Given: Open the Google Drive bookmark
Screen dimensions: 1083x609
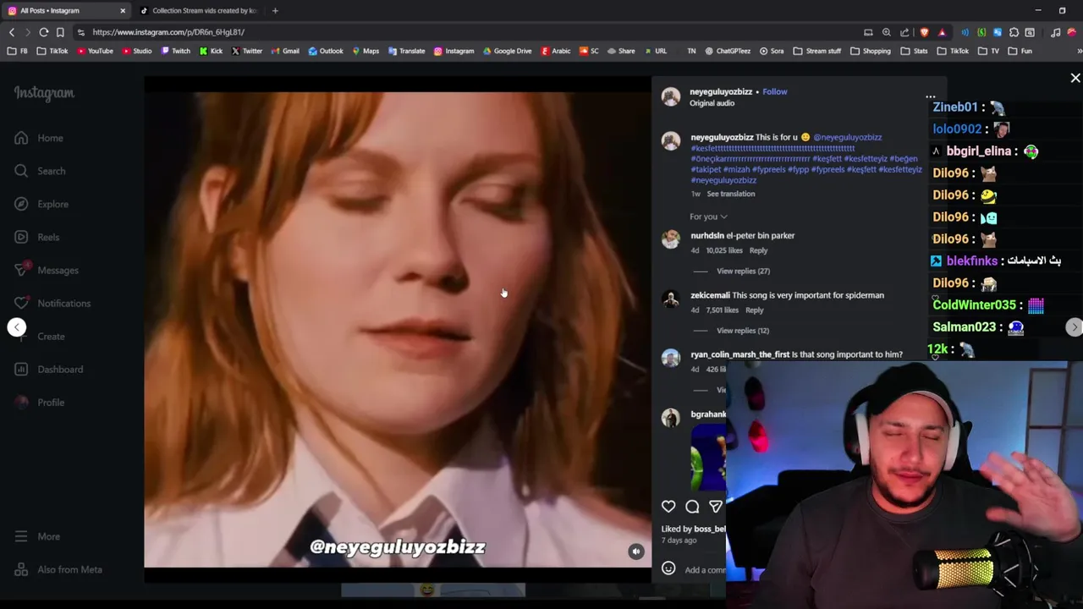Looking at the screenshot, I should [x=507, y=51].
